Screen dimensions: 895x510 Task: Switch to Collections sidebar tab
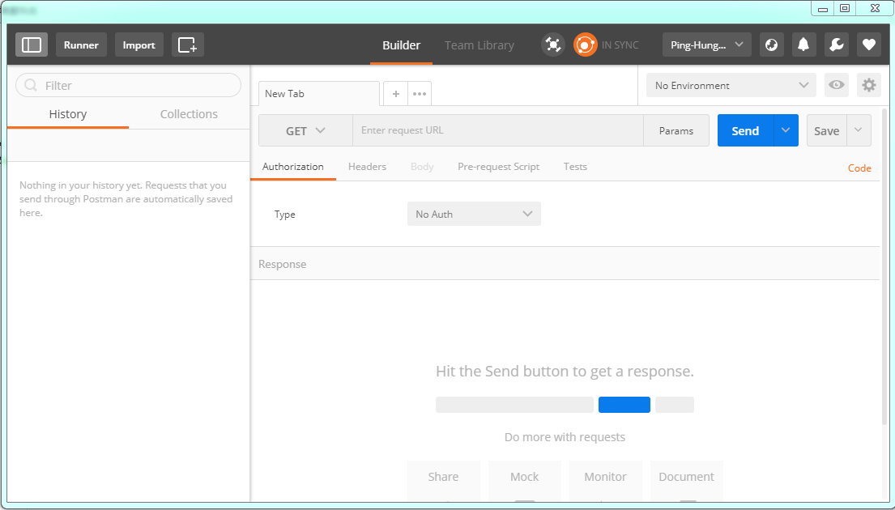189,114
